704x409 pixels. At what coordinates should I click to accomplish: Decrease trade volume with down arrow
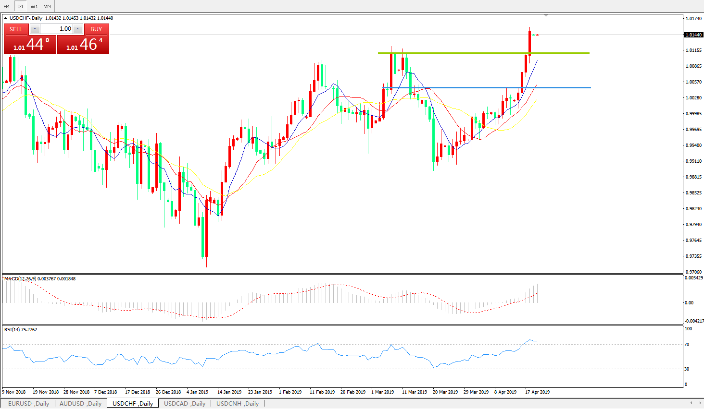[x=35, y=29]
